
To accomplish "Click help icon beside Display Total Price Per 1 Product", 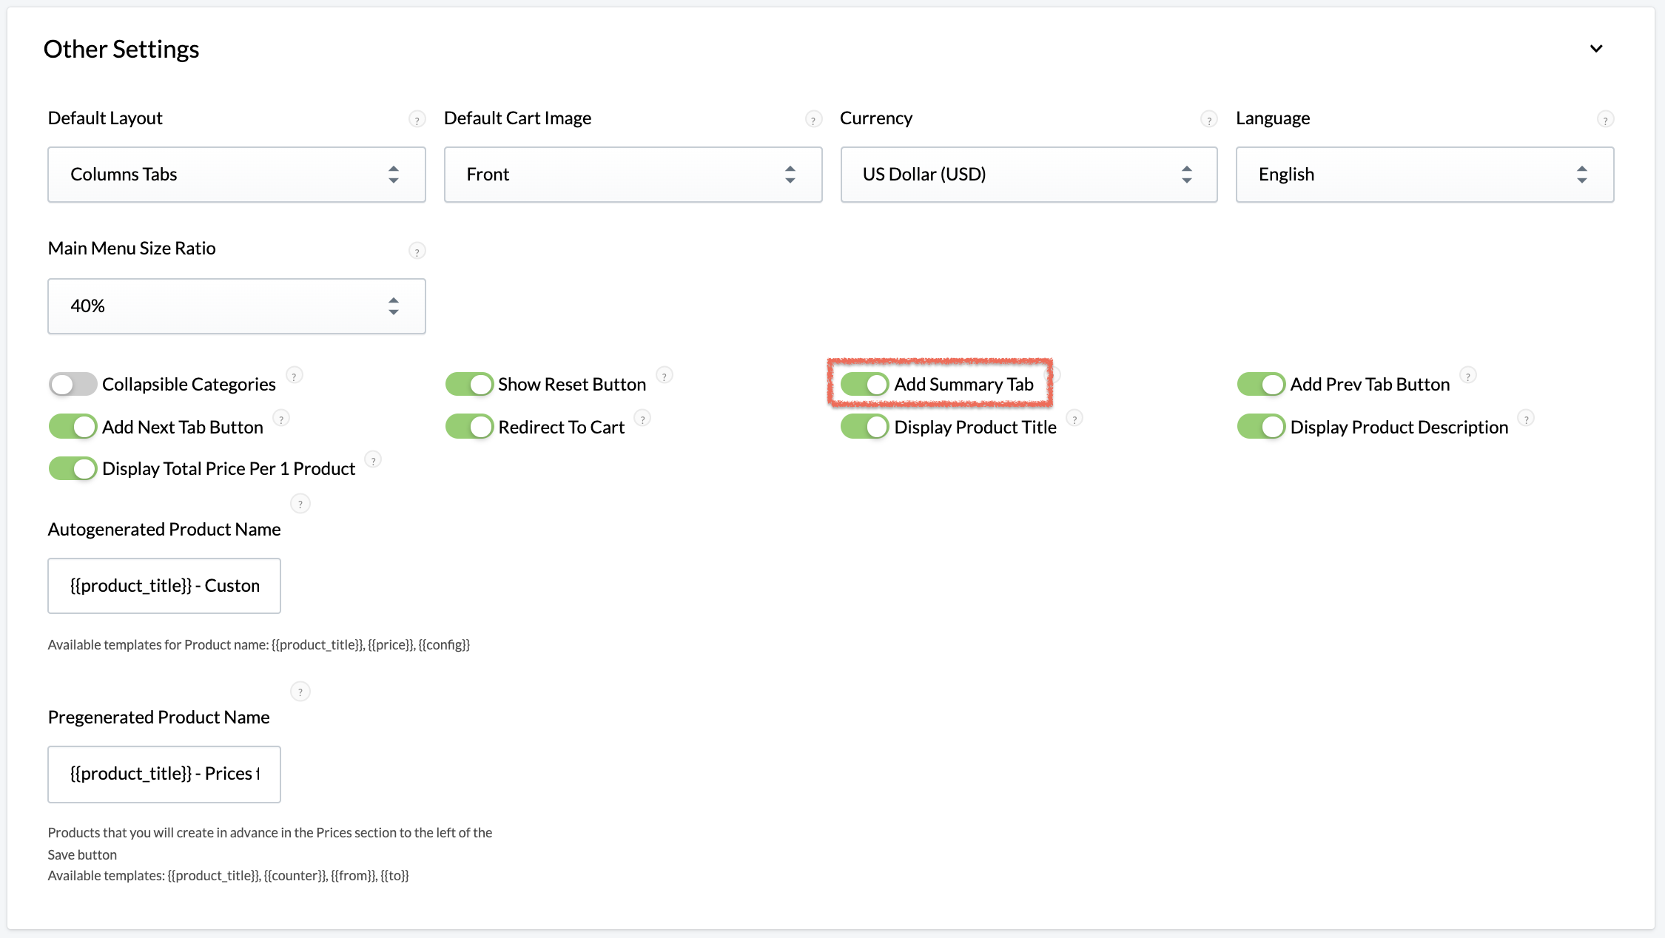I will point(374,460).
